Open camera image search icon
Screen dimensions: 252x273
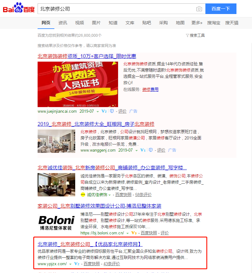199,9
